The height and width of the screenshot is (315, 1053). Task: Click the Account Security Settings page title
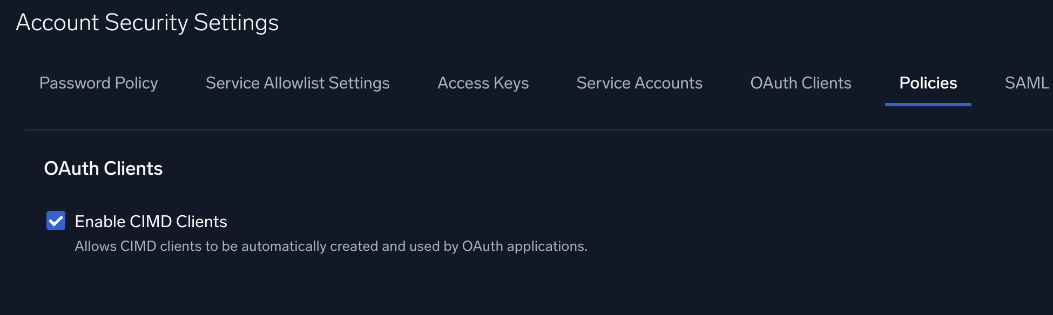click(x=147, y=23)
